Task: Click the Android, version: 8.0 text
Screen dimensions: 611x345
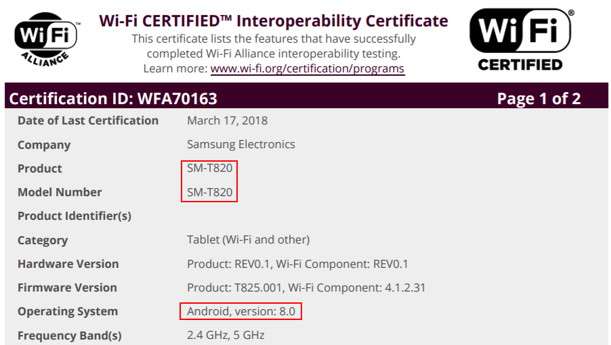Action: pos(241,311)
